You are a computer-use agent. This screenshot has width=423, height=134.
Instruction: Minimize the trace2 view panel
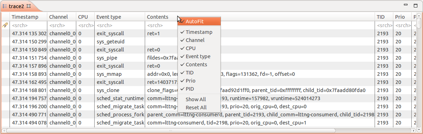click(x=405, y=5)
